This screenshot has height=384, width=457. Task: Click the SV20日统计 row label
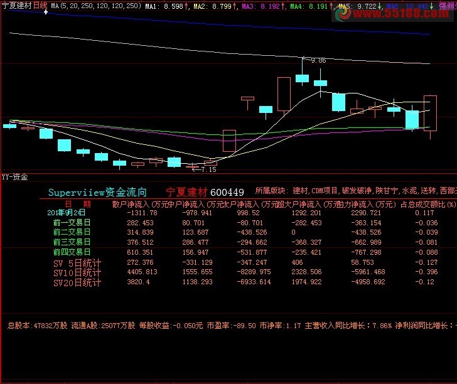(x=77, y=283)
